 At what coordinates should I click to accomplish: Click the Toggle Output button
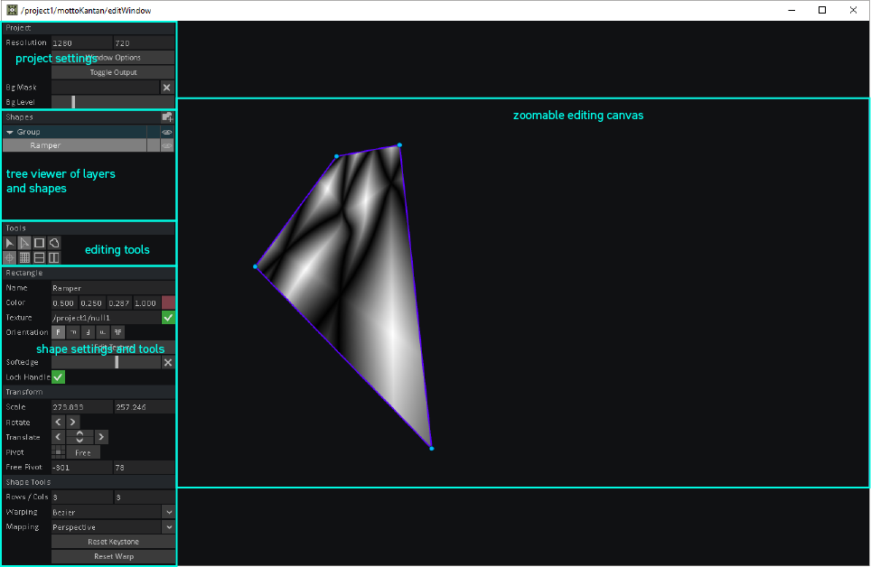tap(112, 72)
